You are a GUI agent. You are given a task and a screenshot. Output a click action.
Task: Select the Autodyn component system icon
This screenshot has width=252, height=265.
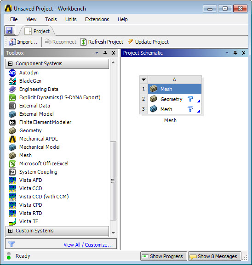click(x=12, y=73)
